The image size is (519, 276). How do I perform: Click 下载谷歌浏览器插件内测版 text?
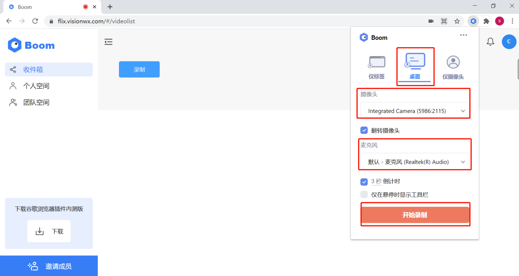pyautogui.click(x=49, y=209)
